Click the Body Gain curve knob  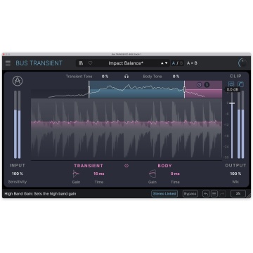click(153, 174)
